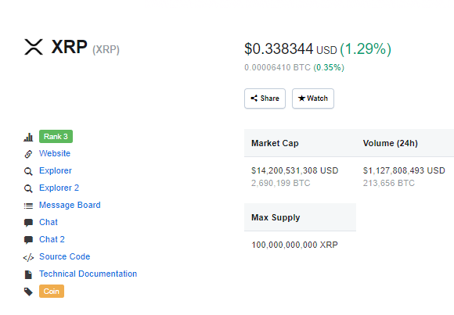The image size is (454, 315).
Task: Click the bar chart rank icon
Action: (28, 137)
